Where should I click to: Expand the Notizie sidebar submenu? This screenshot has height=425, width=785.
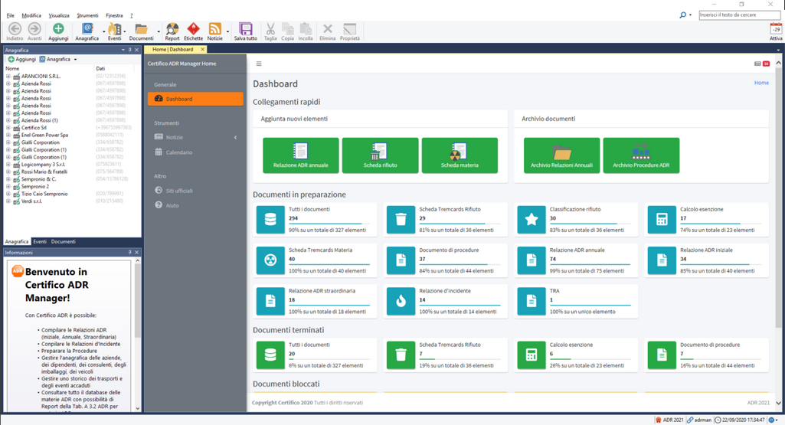click(235, 137)
